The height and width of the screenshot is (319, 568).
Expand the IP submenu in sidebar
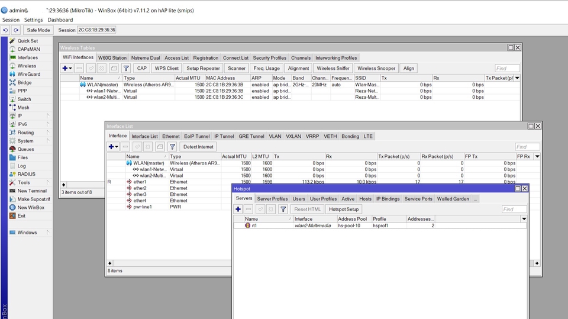coord(47,116)
